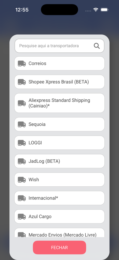This screenshot has width=119, height=260.
Task: Focus the 'Pesquise aqui a transportadora' search field
Action: pos(59,46)
